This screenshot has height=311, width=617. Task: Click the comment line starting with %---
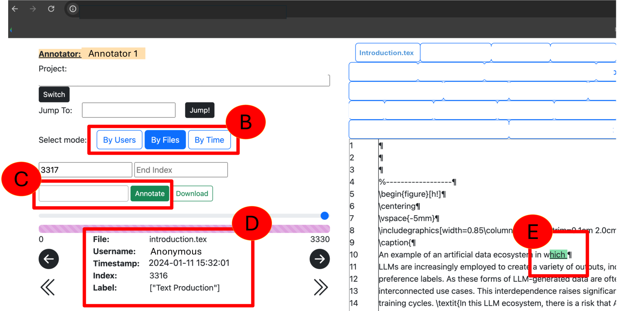tap(417, 182)
